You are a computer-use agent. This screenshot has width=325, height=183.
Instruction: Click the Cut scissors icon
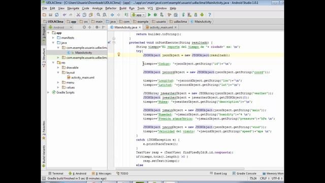point(78,15)
